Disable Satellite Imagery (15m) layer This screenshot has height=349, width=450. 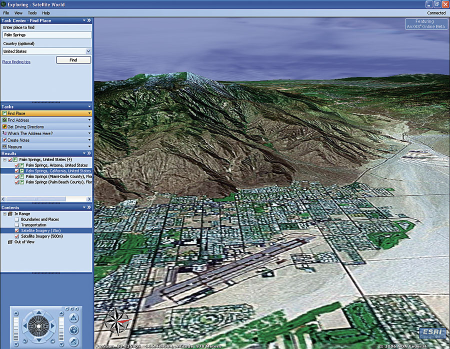pyautogui.click(x=16, y=231)
